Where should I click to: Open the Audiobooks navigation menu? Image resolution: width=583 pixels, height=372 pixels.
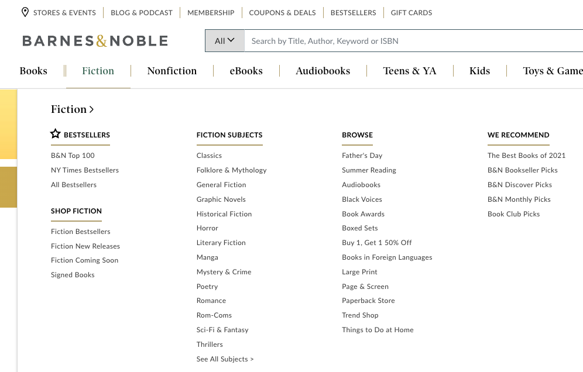point(323,71)
